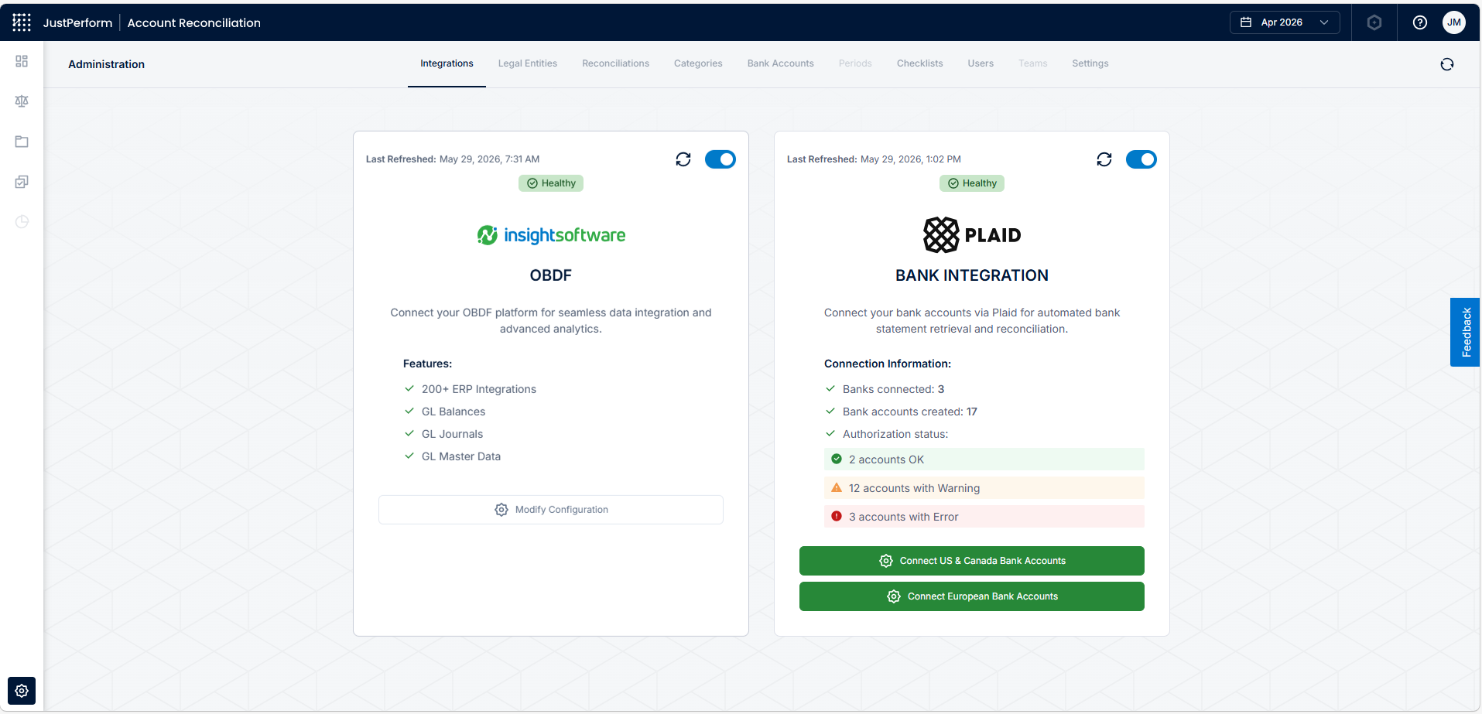Open the Settings tab
Viewport: 1482px width, 714px height.
click(1090, 63)
